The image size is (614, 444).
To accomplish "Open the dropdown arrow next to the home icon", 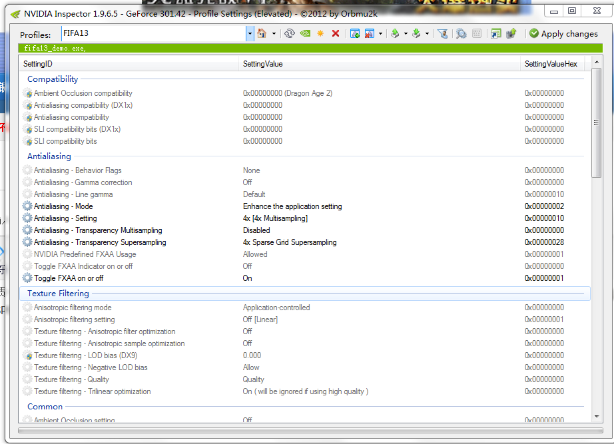I will (x=274, y=34).
